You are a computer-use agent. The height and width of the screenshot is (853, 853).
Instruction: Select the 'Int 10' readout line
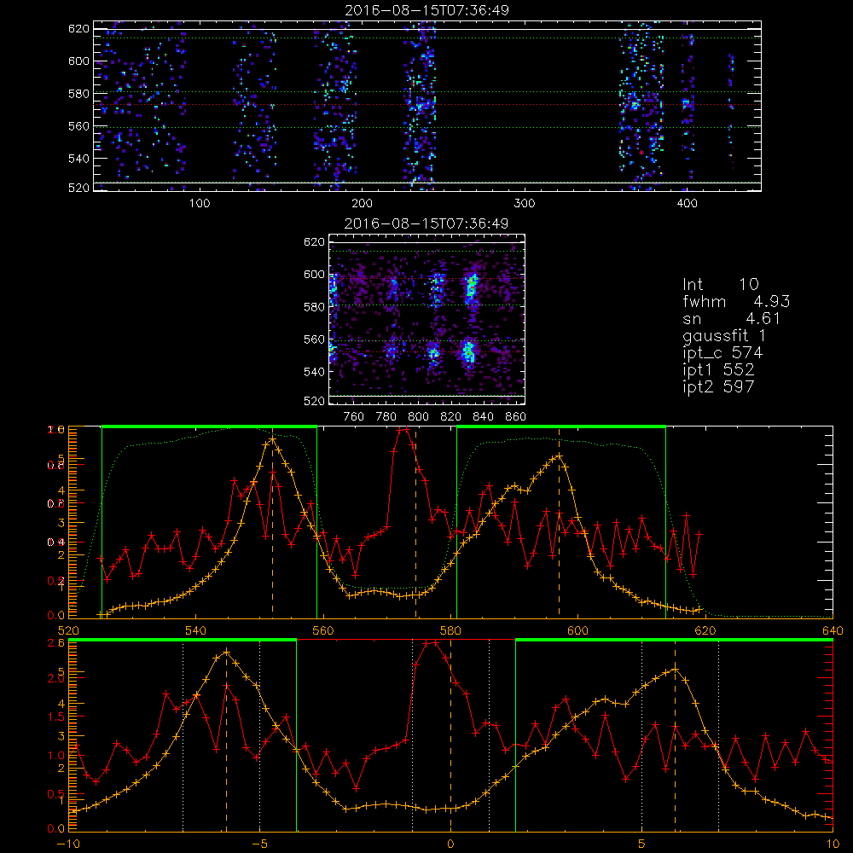(x=721, y=284)
